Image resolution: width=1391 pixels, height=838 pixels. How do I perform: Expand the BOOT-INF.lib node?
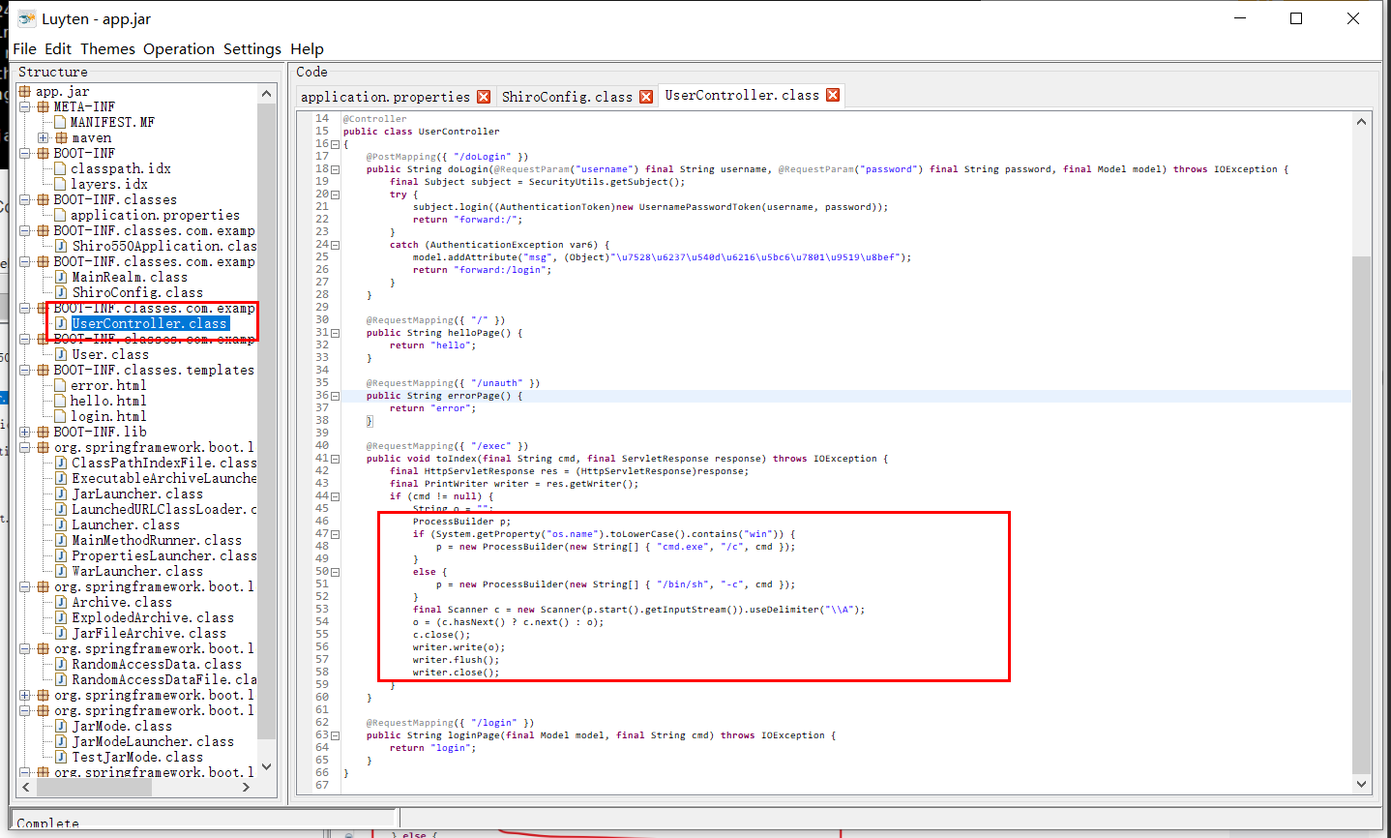click(25, 432)
